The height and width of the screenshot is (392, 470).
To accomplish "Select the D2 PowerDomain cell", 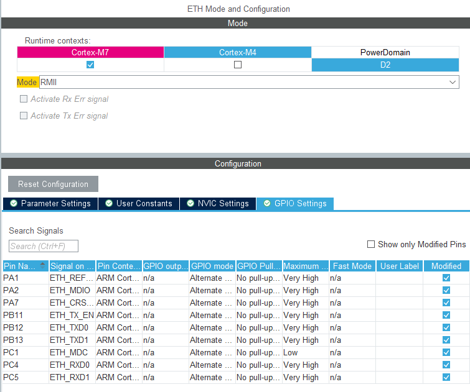I will [x=385, y=65].
